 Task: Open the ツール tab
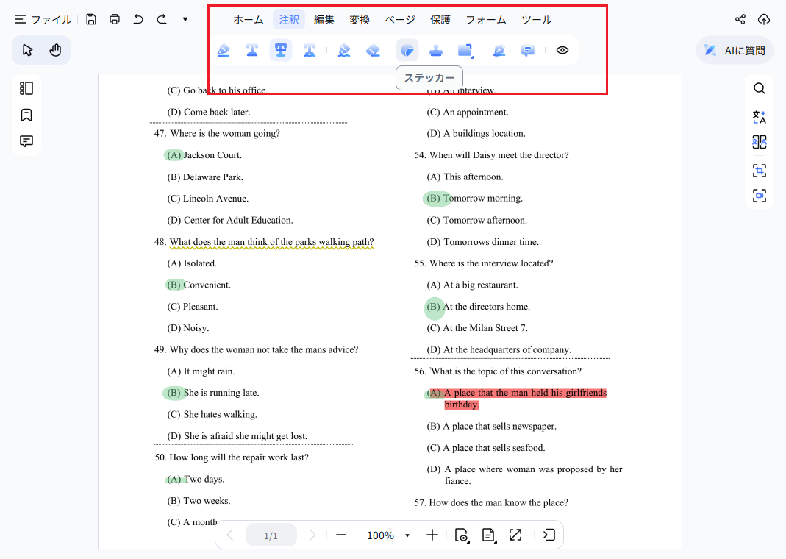536,20
